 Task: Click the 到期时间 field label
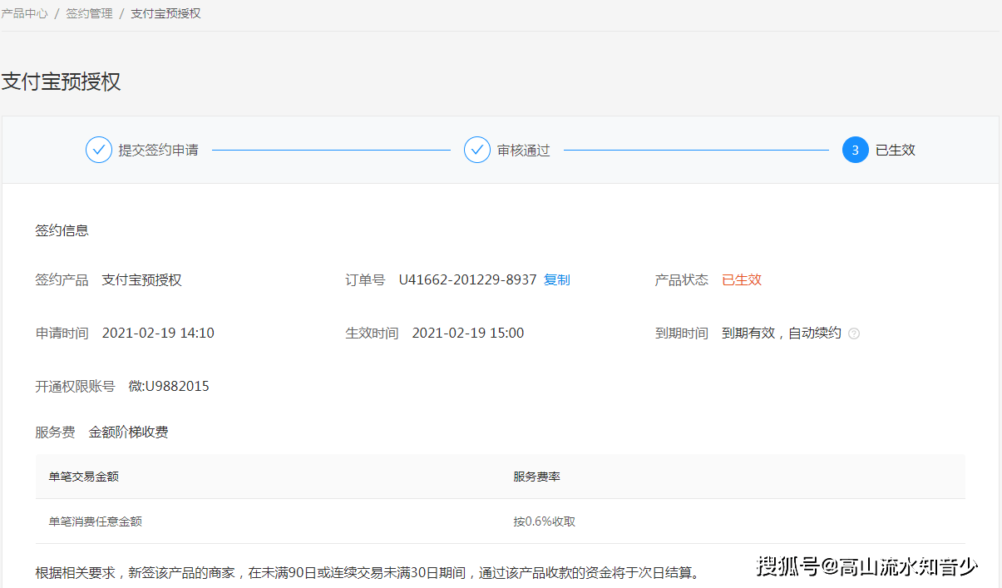point(682,334)
